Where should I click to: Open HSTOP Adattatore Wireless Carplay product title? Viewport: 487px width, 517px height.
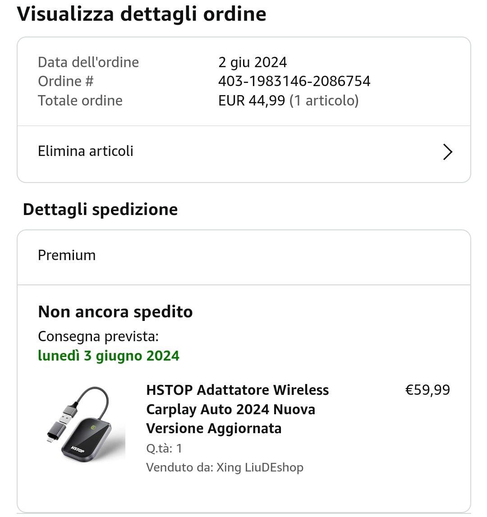pos(238,409)
